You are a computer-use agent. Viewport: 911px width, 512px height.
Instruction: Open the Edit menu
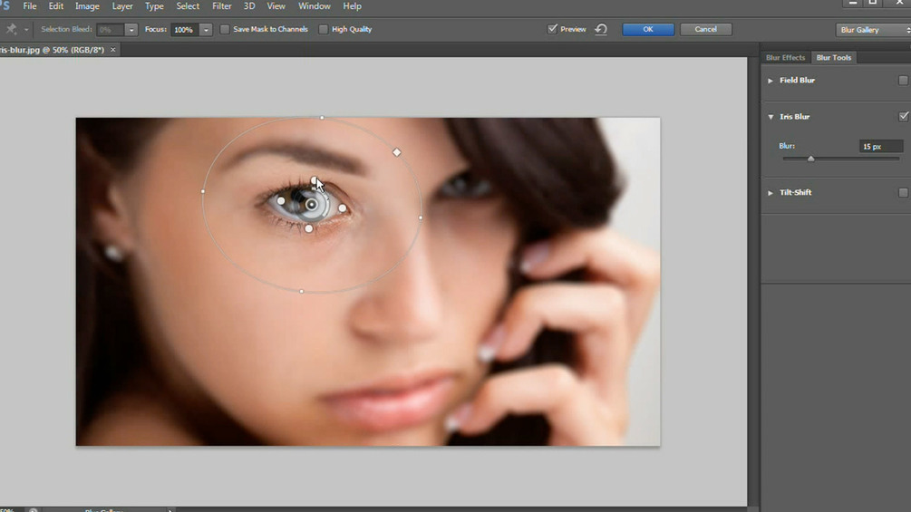tap(56, 6)
